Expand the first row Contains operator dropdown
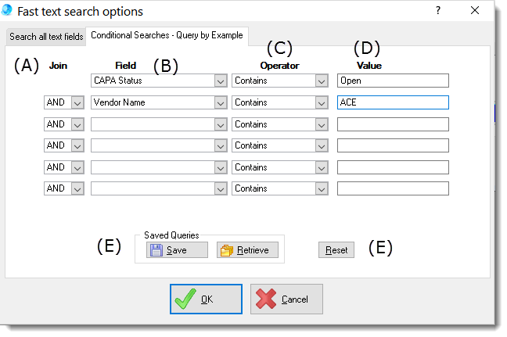Screen dimensions: 507x337 point(321,81)
